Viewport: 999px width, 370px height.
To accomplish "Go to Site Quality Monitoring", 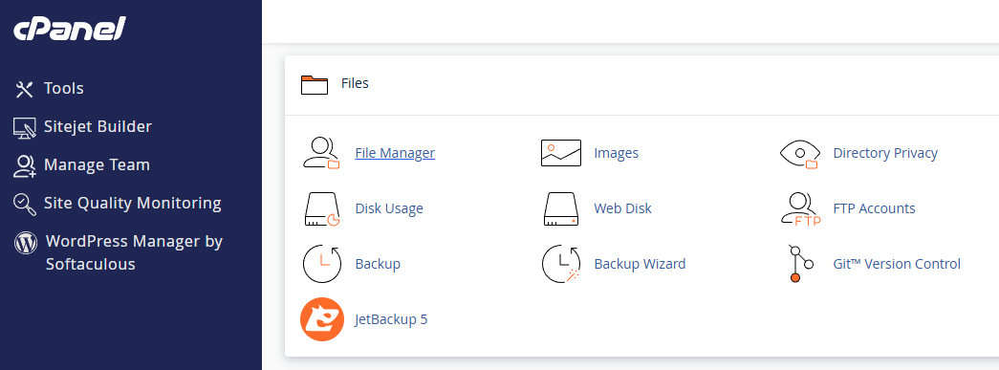I will 133,203.
